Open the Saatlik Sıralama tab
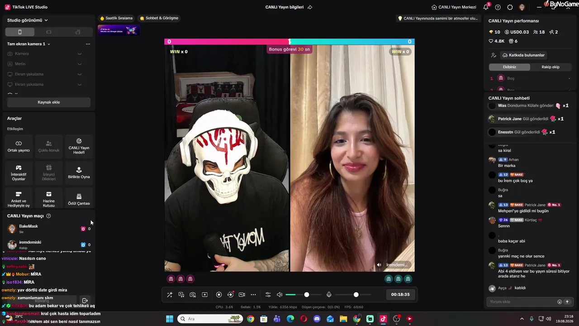Image resolution: width=579 pixels, height=326 pixels. (116, 18)
